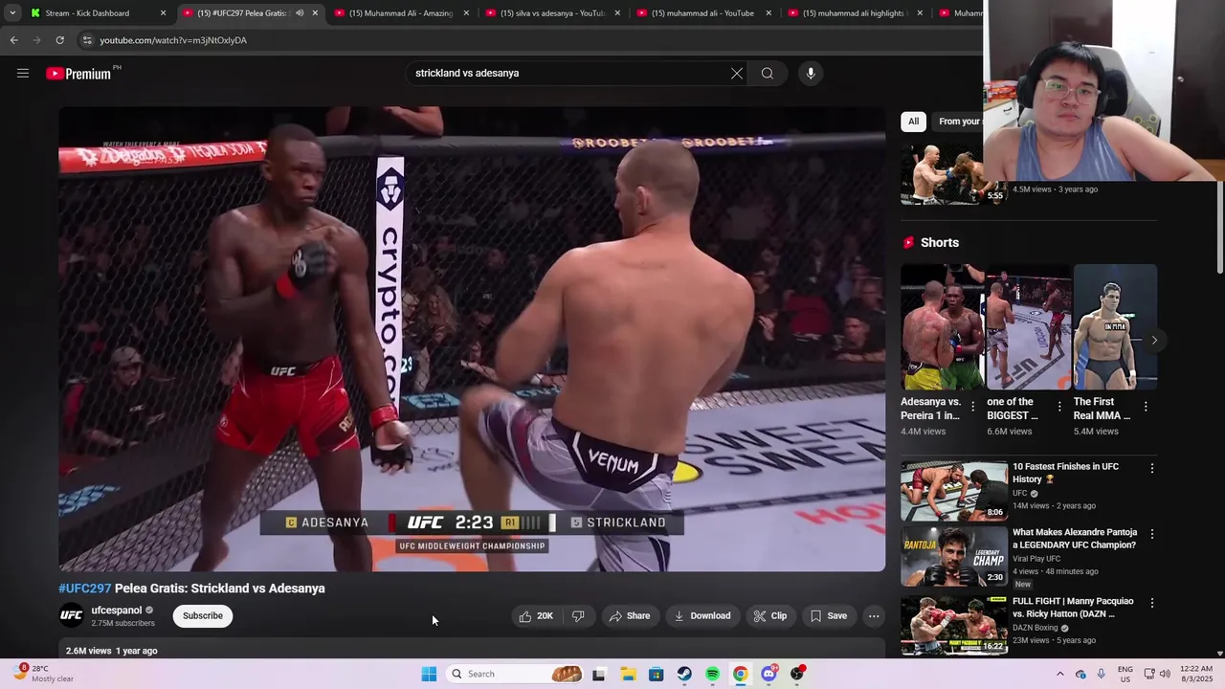Select the address bar URL
This screenshot has height=689, width=1225.
[x=173, y=40]
